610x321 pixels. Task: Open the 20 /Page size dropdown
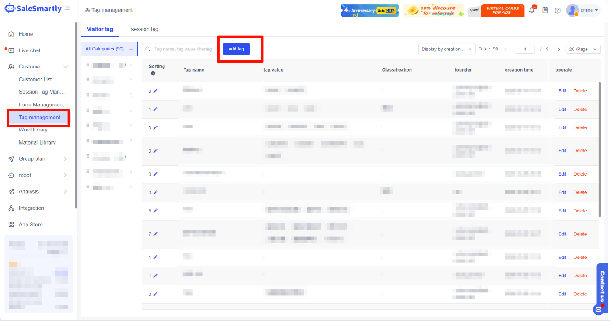(x=583, y=49)
